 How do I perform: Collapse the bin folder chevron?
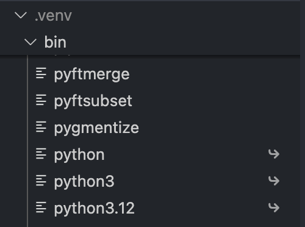pos(30,42)
